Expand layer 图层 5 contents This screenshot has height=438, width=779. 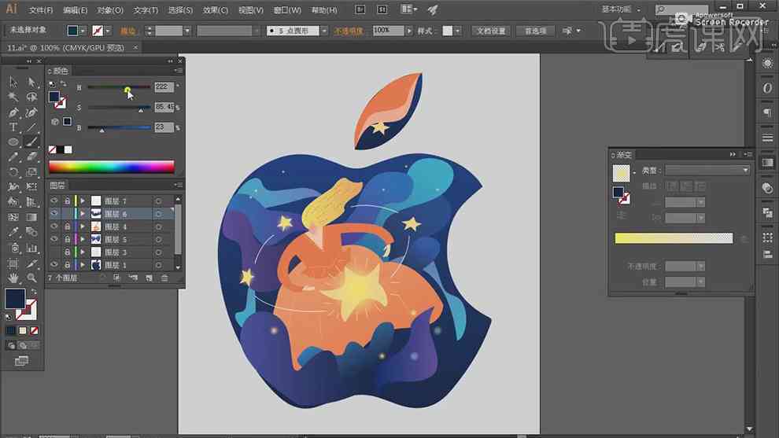[x=83, y=239]
